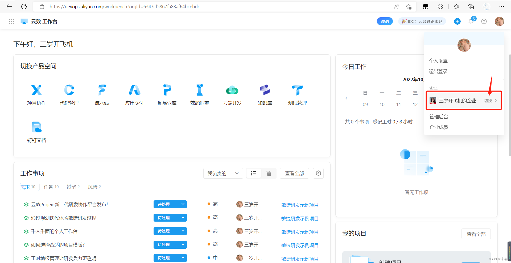The height and width of the screenshot is (263, 511).
Task: Open the notifications bell
Action: pyautogui.click(x=471, y=21)
